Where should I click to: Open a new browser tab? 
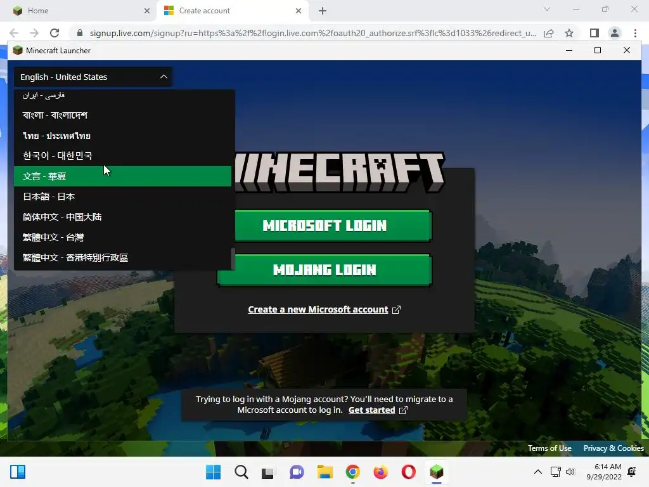click(323, 11)
